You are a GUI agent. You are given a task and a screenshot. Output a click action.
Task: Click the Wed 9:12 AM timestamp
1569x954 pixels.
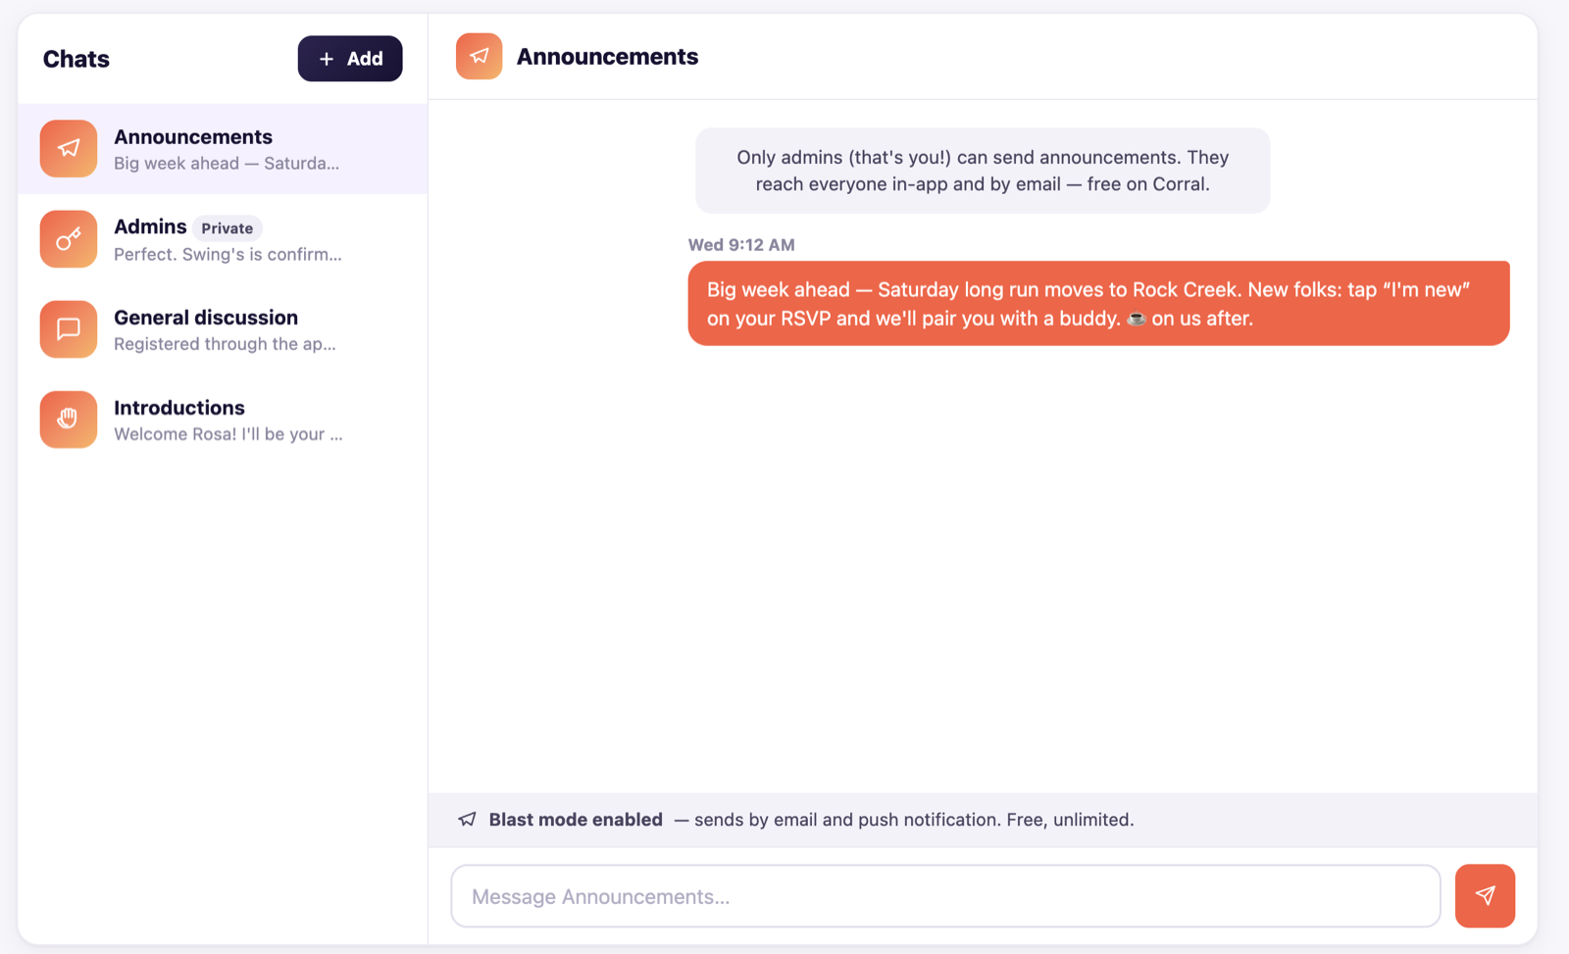(741, 245)
